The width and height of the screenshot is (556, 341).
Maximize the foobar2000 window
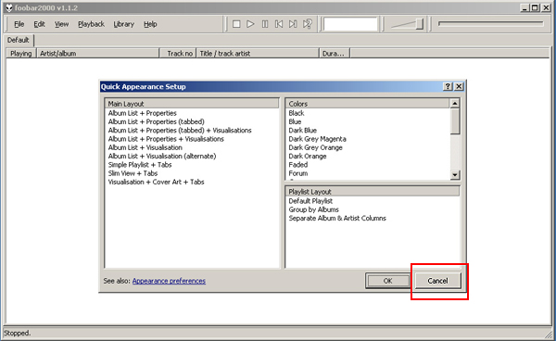[535, 7]
